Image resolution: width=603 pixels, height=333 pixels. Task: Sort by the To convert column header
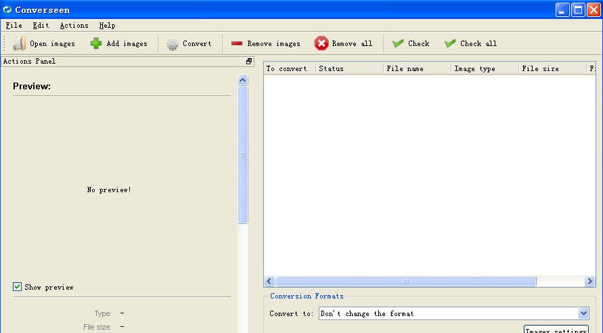tap(290, 68)
